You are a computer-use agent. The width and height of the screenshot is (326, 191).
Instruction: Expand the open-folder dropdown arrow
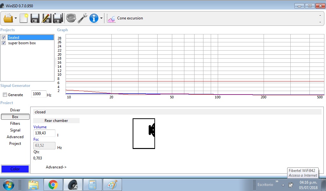click(x=16, y=18)
